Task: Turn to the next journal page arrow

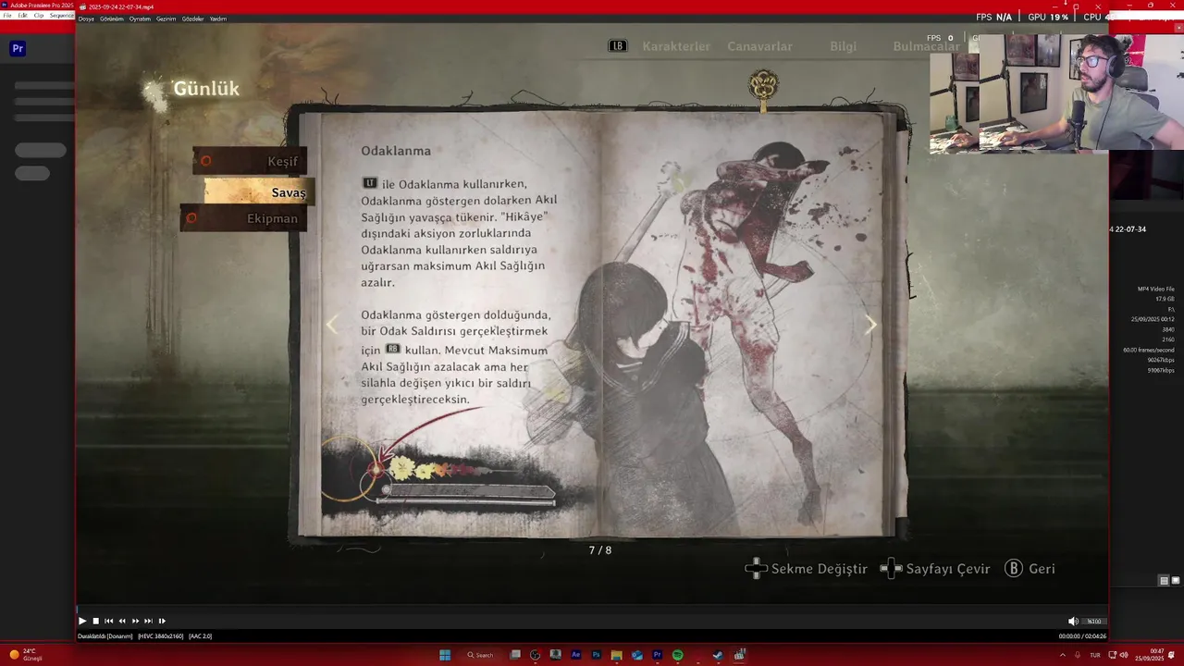Action: [x=870, y=325]
